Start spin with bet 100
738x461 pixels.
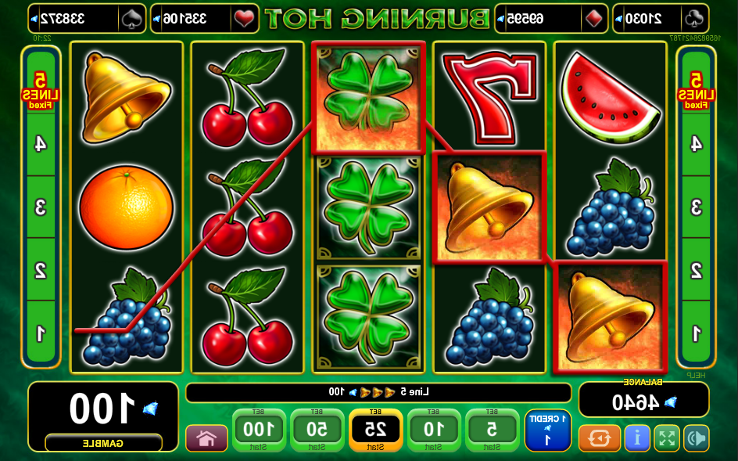click(x=259, y=430)
